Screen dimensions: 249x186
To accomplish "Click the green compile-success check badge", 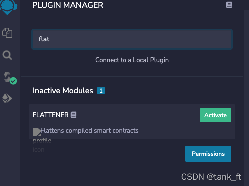I will click(x=13, y=81).
